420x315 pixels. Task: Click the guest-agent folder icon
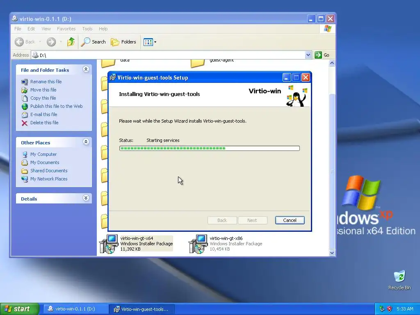point(198,63)
